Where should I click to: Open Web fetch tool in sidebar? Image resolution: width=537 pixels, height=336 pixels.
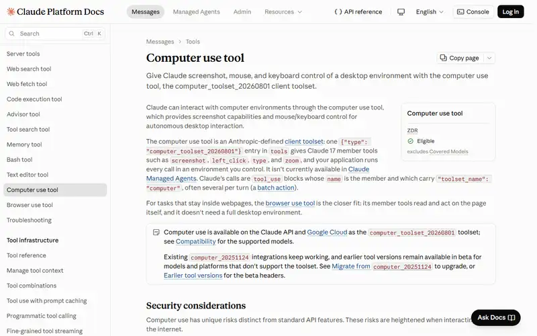tap(27, 84)
